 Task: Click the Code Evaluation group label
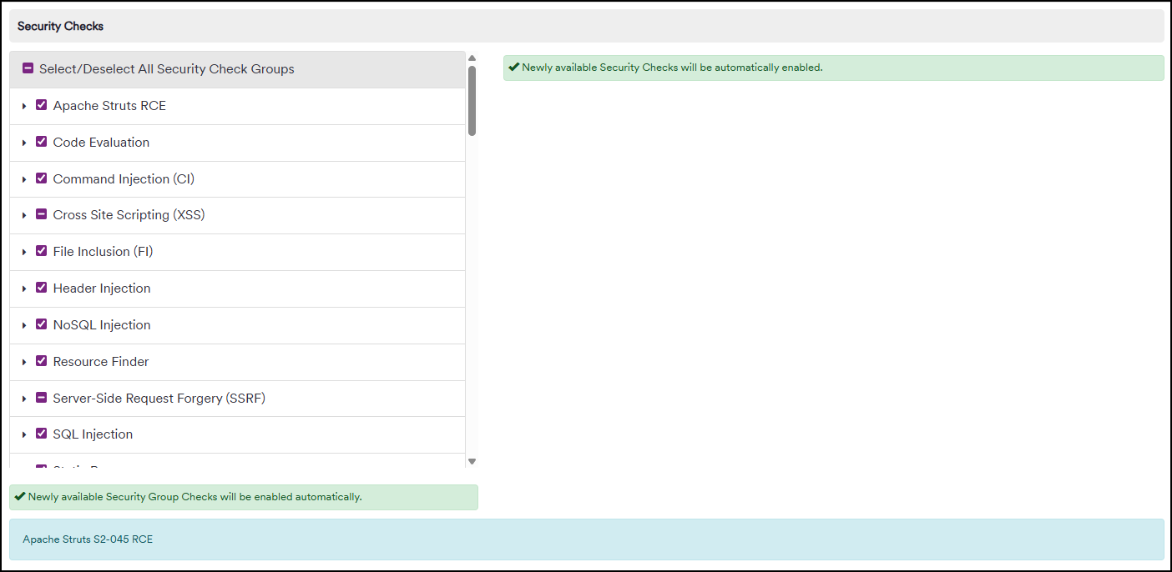pyautogui.click(x=101, y=142)
